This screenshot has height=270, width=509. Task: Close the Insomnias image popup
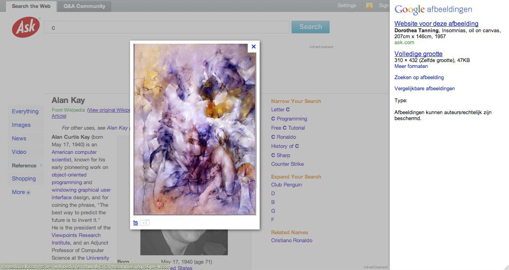pyautogui.click(x=253, y=47)
